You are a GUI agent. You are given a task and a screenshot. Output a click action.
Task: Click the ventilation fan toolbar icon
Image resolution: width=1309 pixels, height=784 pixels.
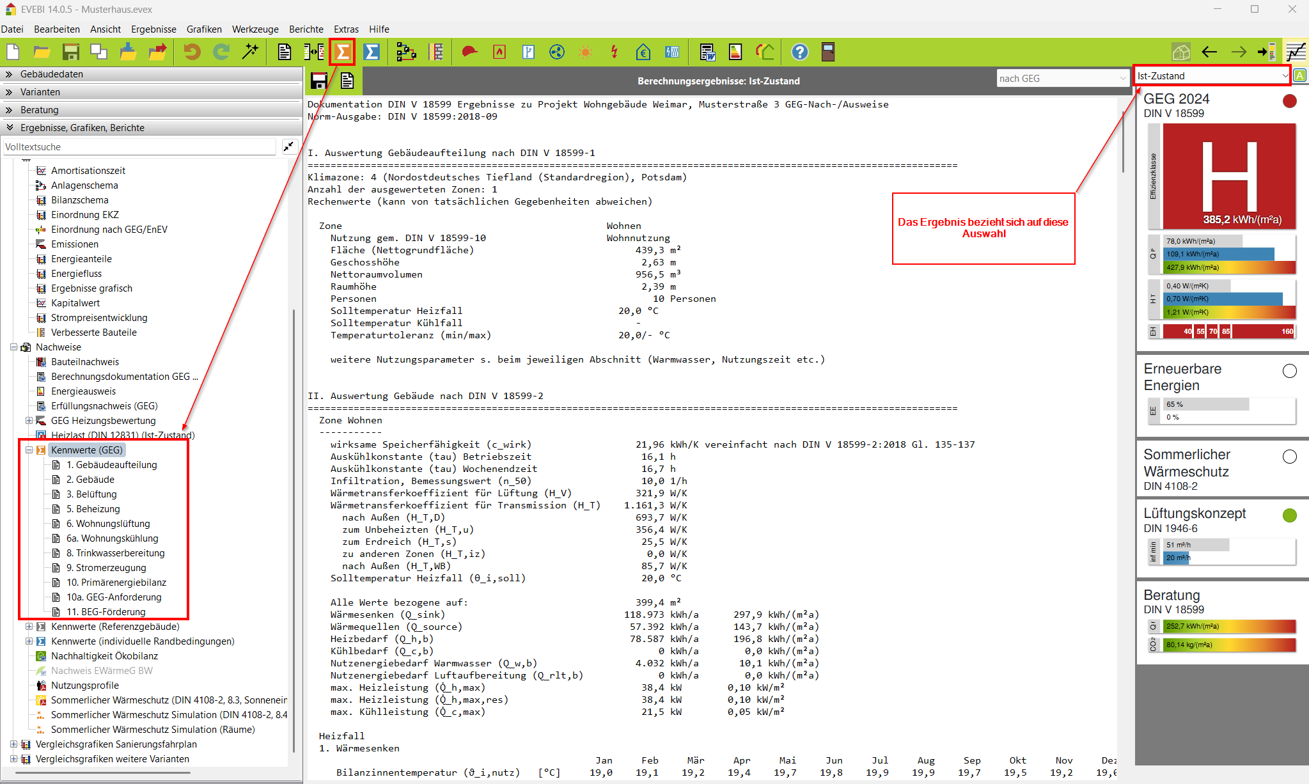(x=557, y=52)
